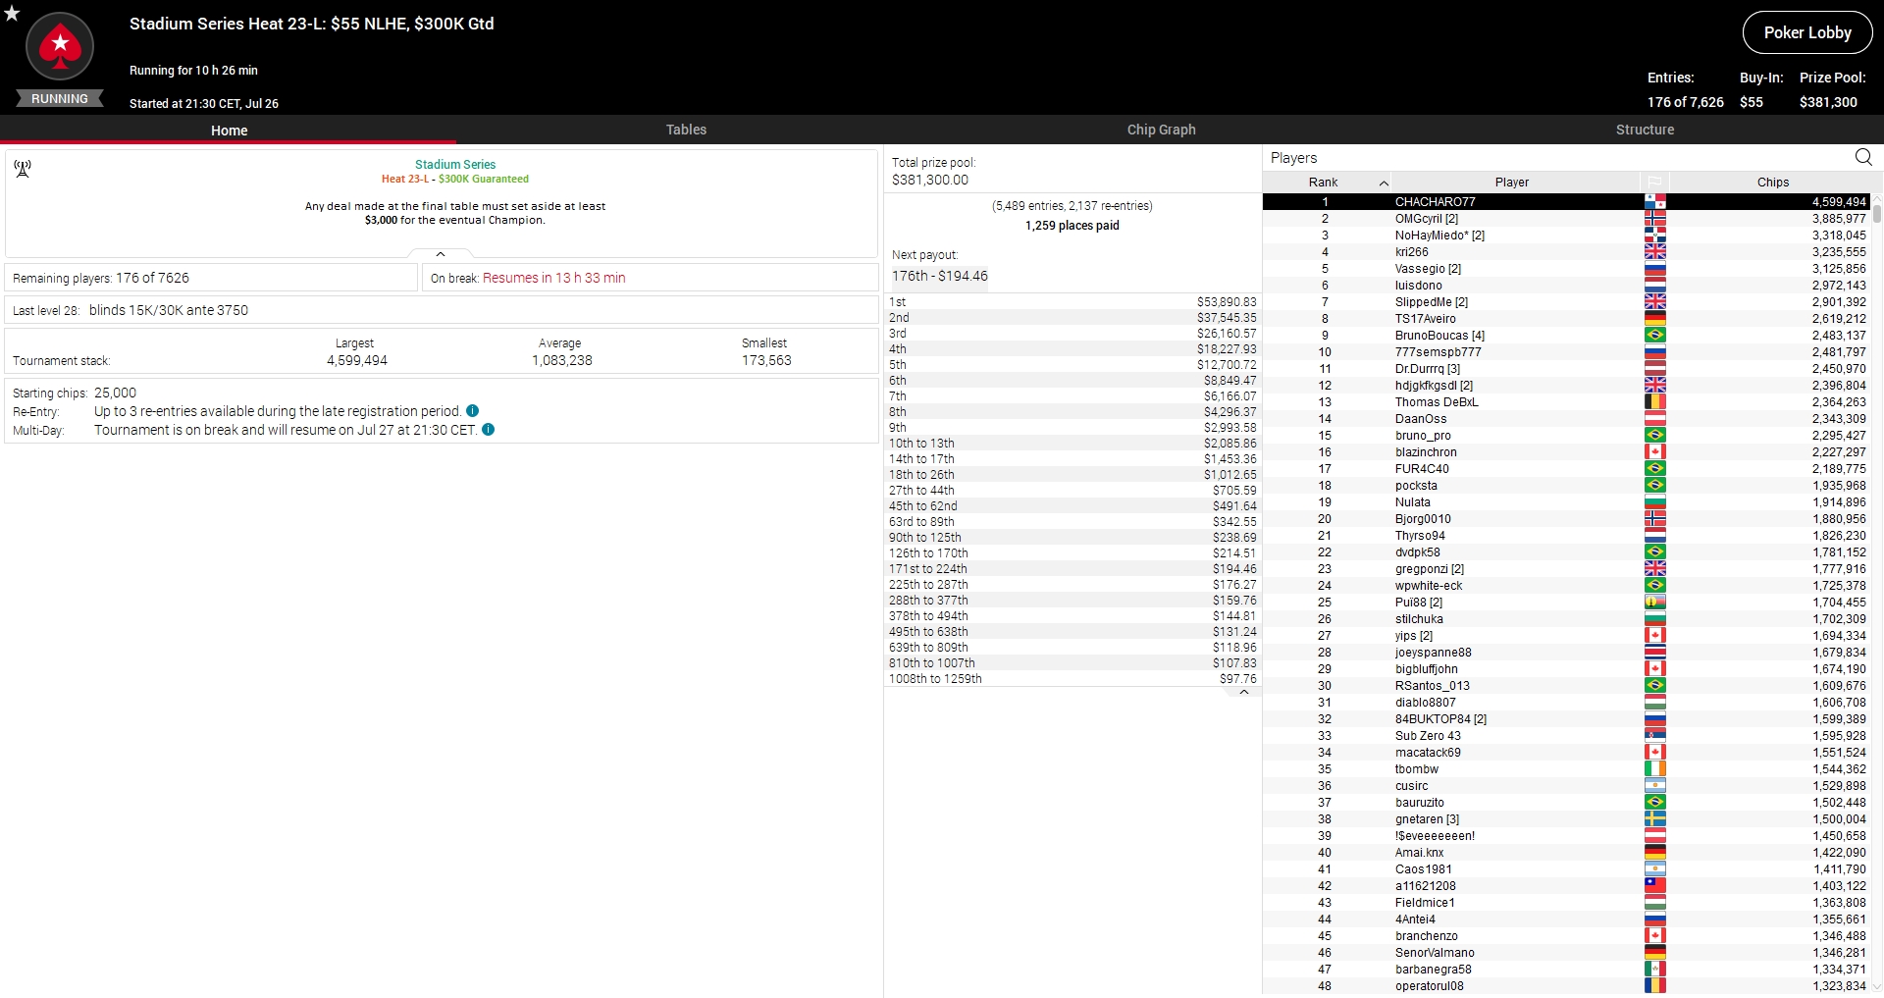Select the stilchuka player row
Screen dimensions: 1884x998
1566,619
